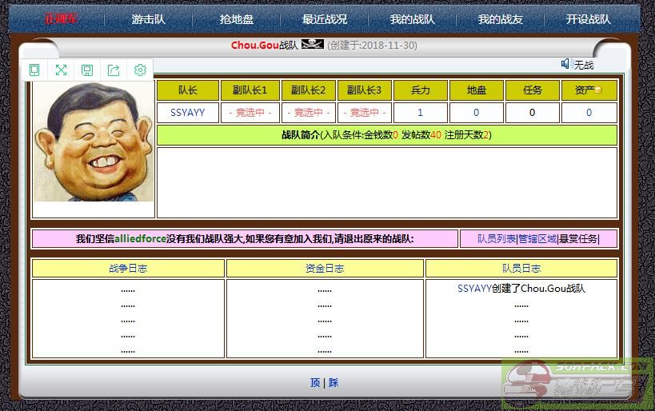Click the speaker announcement icon near 无战
Screen dimensions: 655x411
(x=566, y=64)
